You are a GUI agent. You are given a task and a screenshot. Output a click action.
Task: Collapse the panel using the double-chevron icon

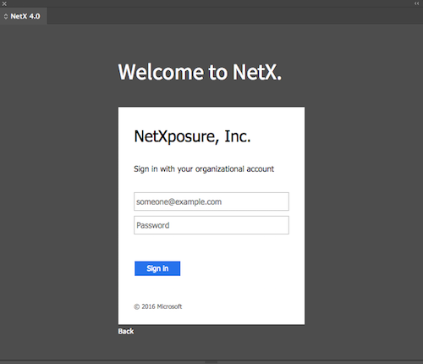tap(416, 3)
